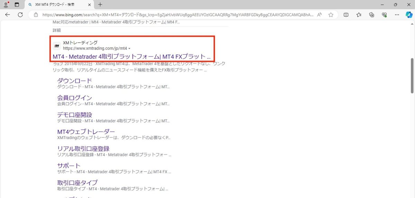Click description text under MT4ウェブトレーダー
415x198 pixels.
coord(114,138)
